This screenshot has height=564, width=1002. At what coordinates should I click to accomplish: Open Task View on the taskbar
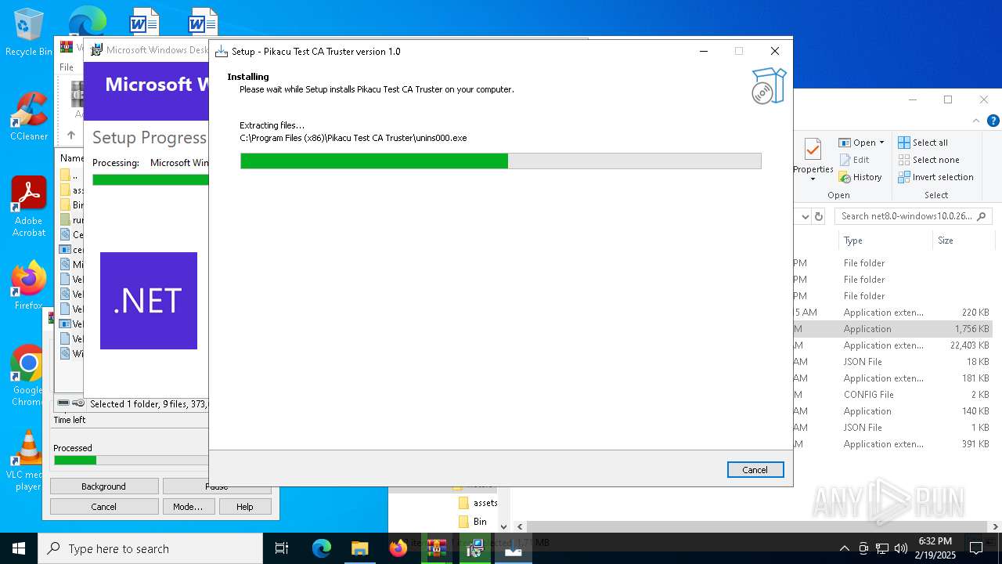(282, 548)
